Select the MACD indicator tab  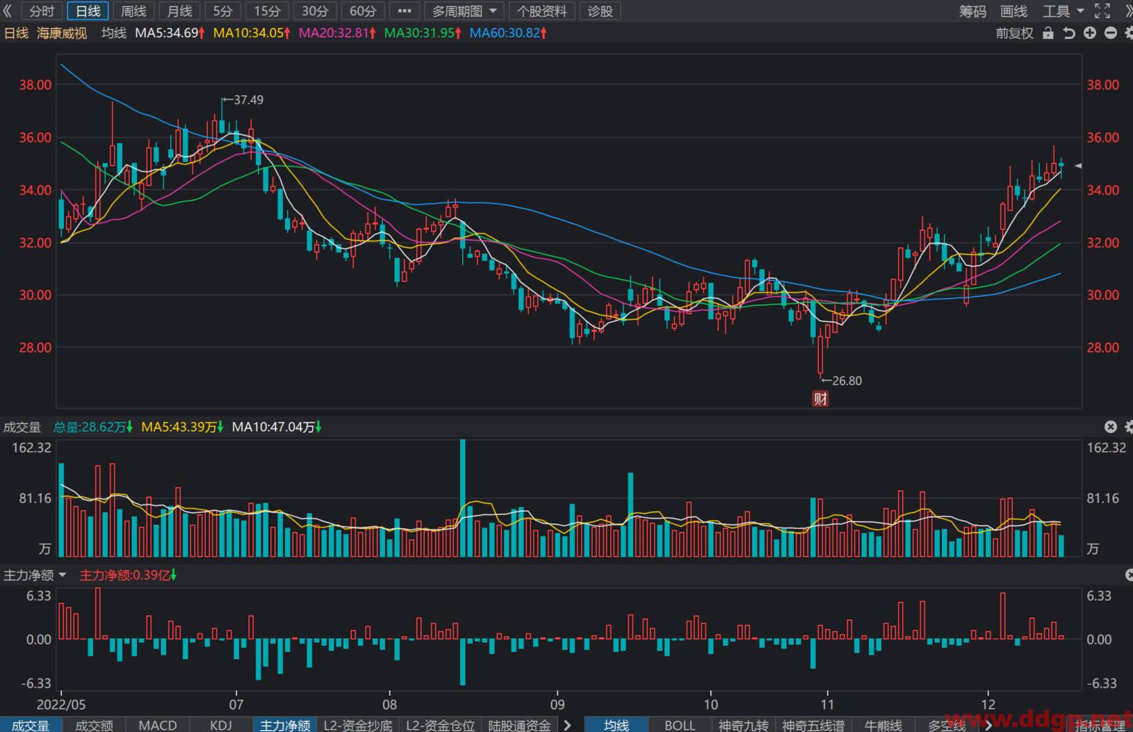point(158,725)
